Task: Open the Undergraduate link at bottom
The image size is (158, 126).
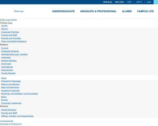Action: pyautogui.click(x=7, y=121)
